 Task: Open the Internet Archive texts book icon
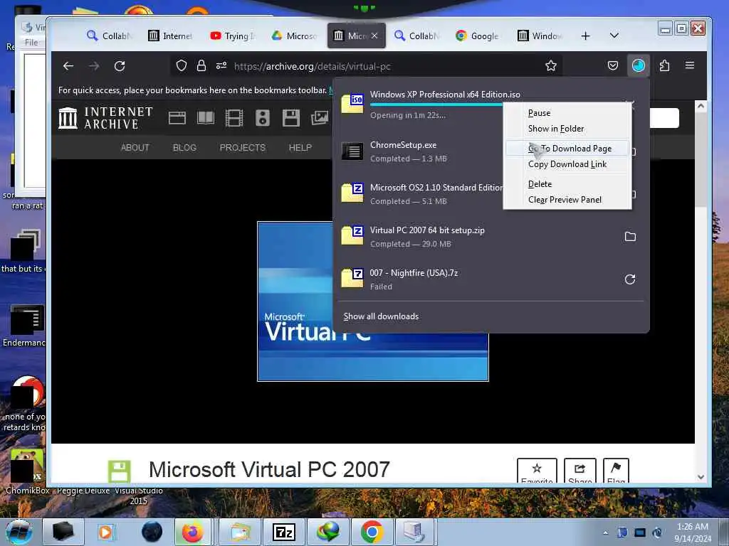click(x=206, y=118)
